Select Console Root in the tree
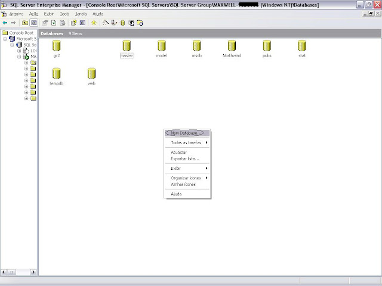This screenshot has height=286, width=382. pyautogui.click(x=21, y=33)
